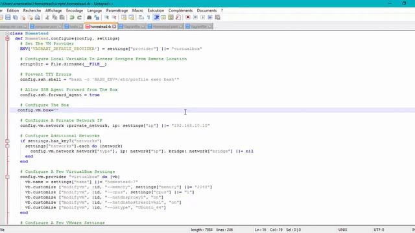Image resolution: width=415 pixels, height=233 pixels.
Task: Switch to the Homestead.yaml tab
Action: [x=165, y=27]
